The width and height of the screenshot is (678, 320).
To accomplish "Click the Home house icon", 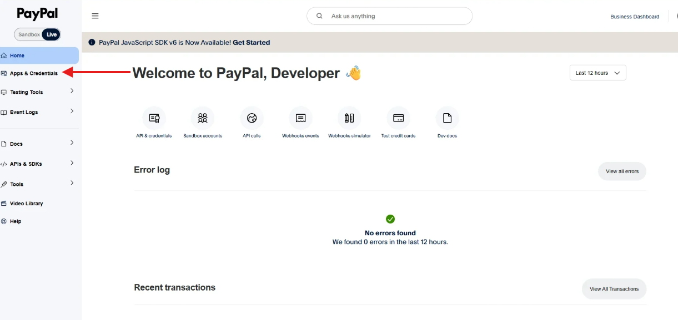I will pos(4,55).
